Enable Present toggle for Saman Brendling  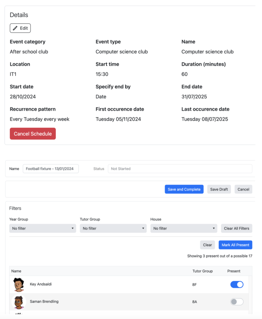tap(237, 302)
